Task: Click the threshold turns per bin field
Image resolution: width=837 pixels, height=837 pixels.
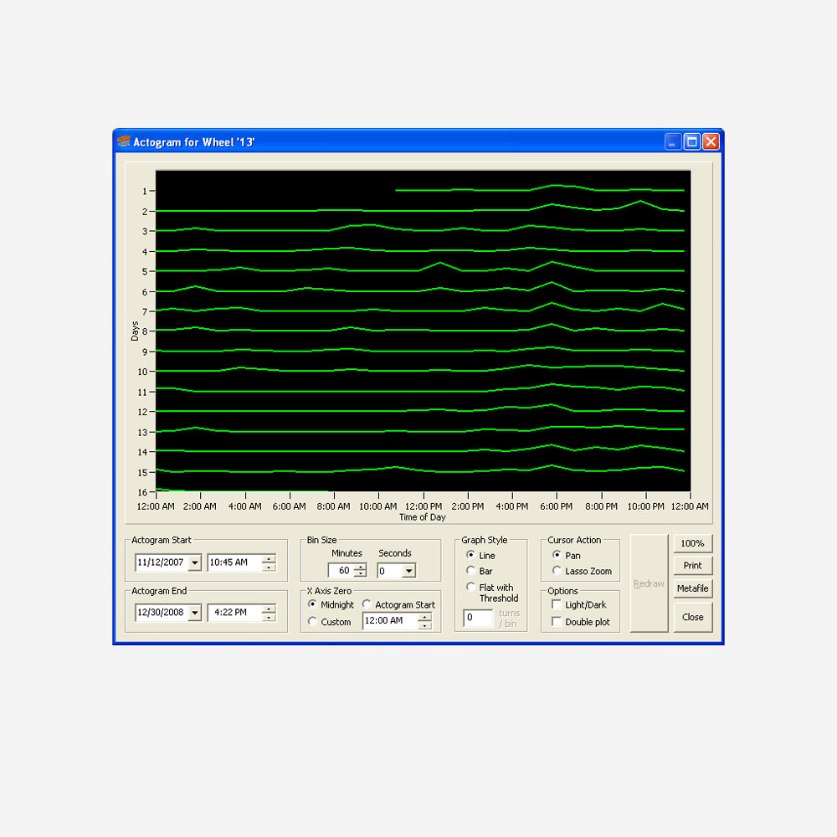Action: tap(478, 618)
